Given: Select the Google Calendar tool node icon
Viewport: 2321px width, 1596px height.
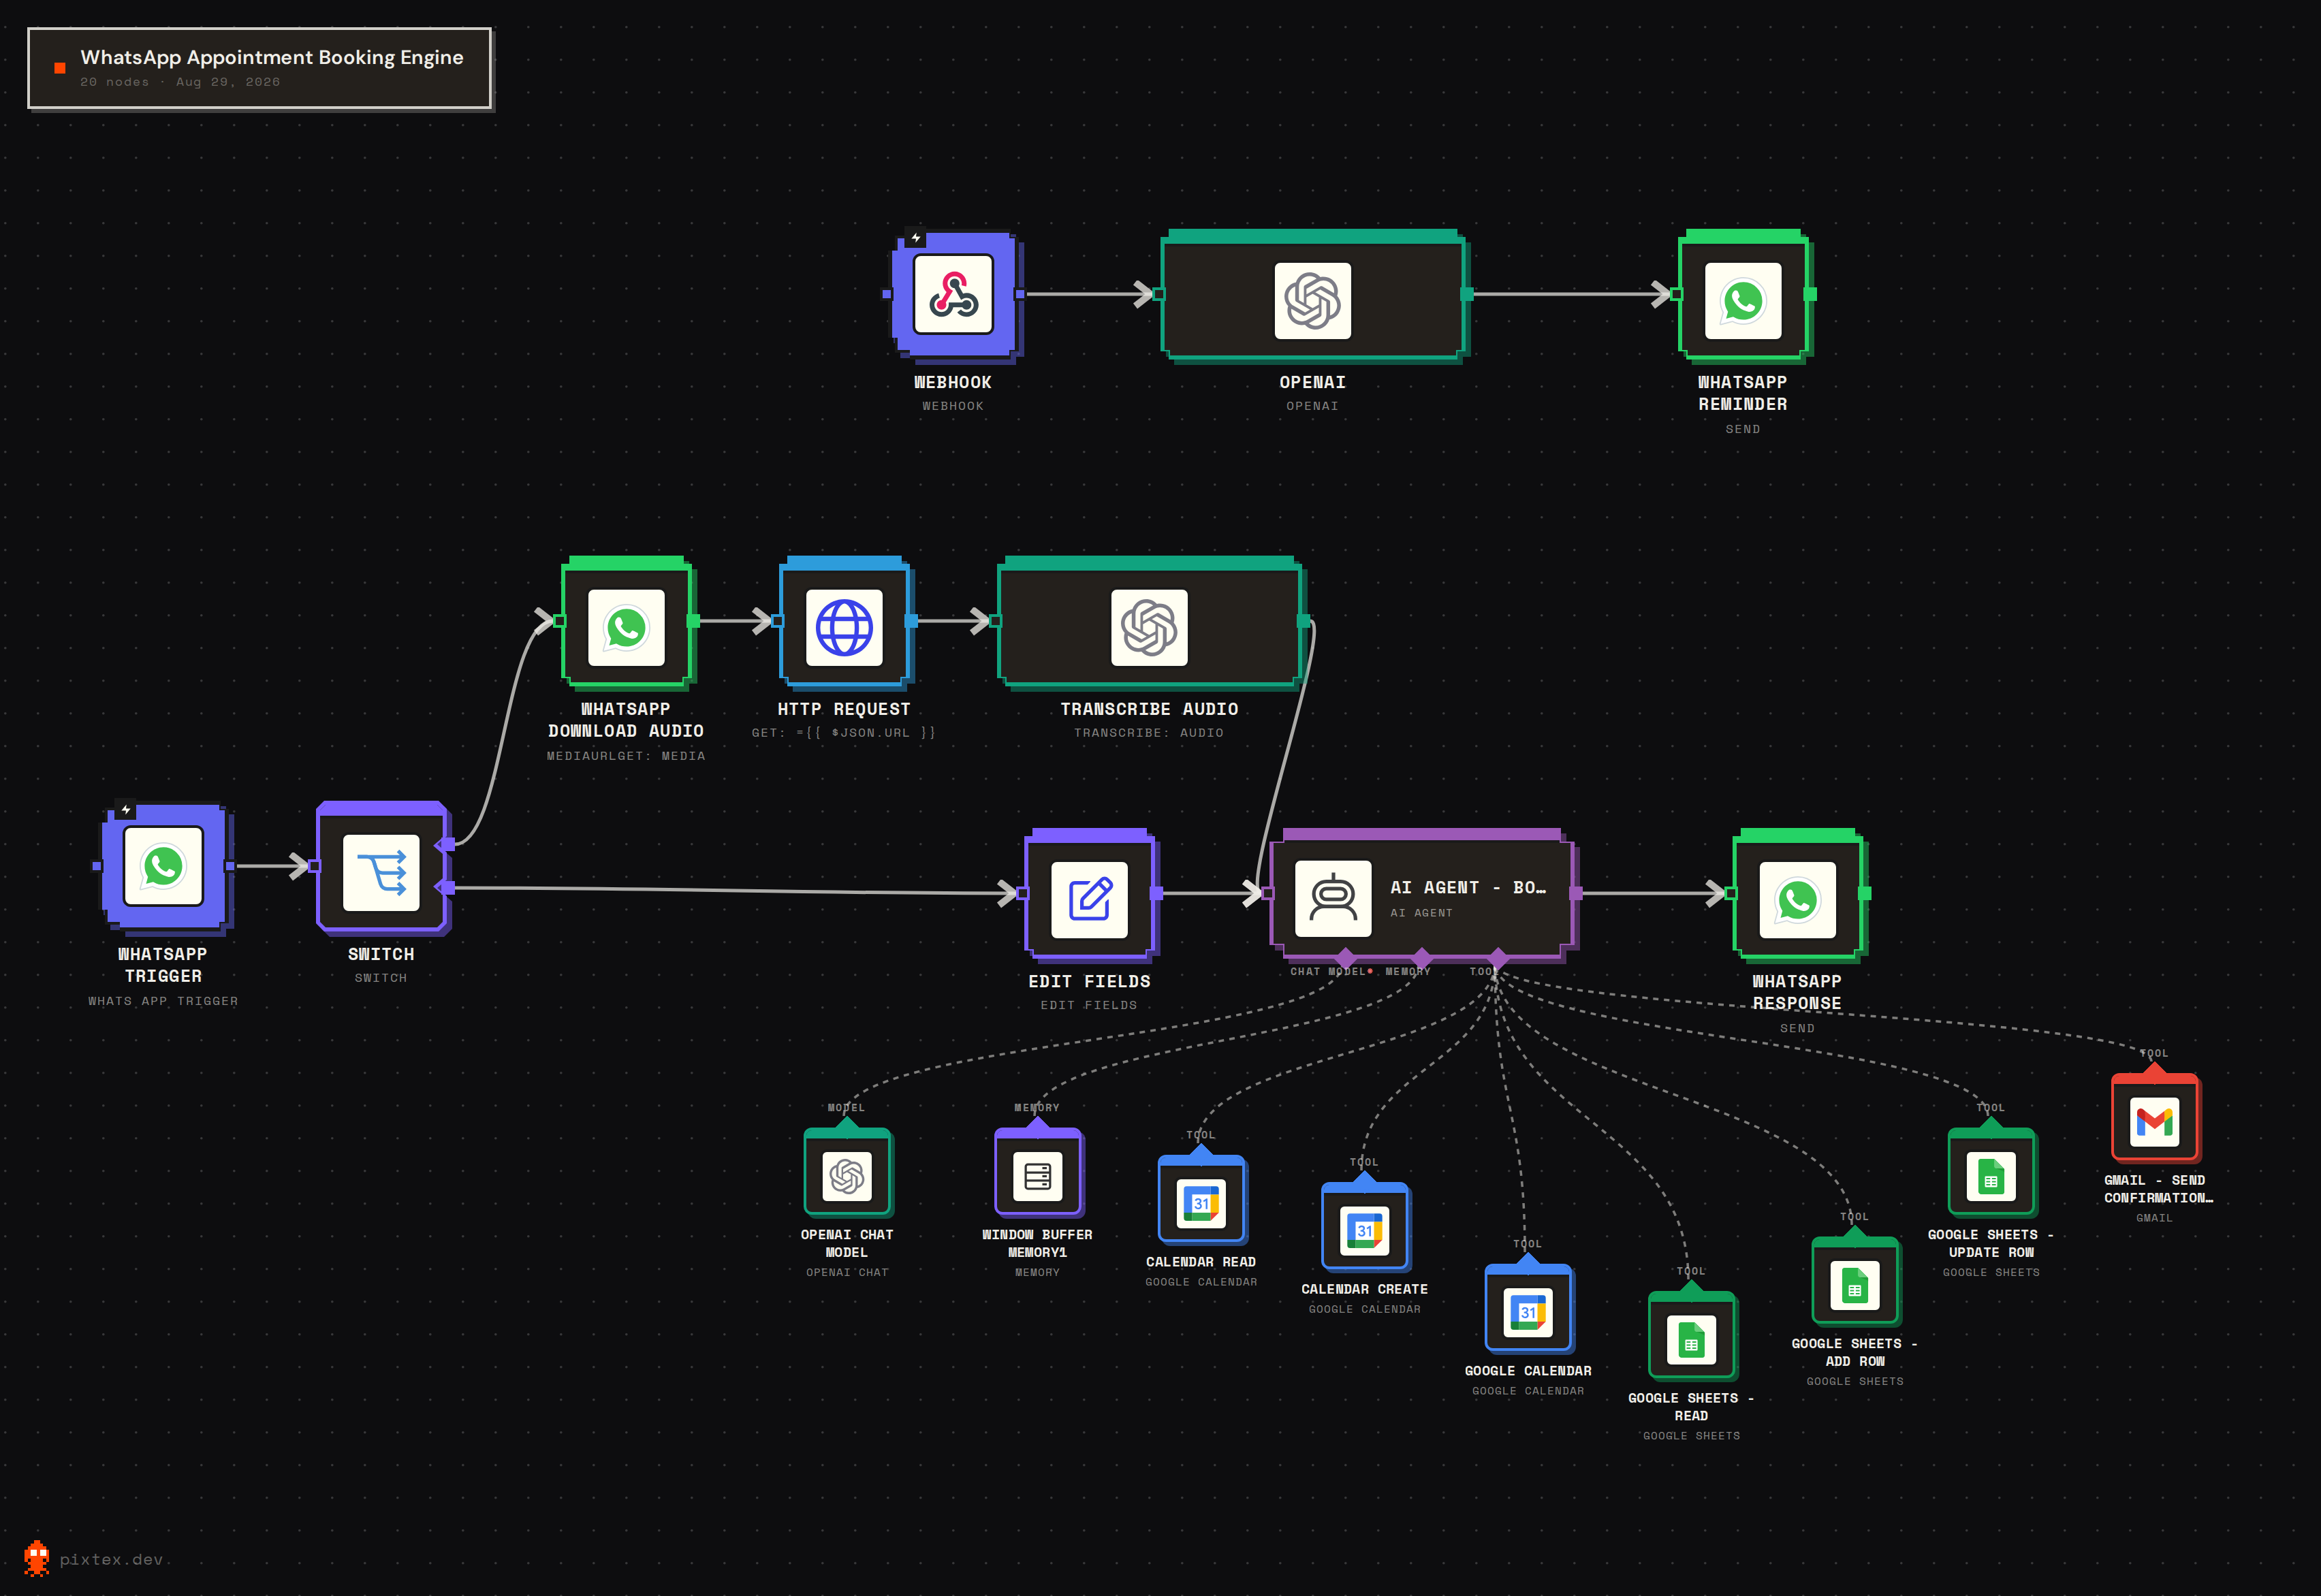Looking at the screenshot, I should (x=1528, y=1311).
